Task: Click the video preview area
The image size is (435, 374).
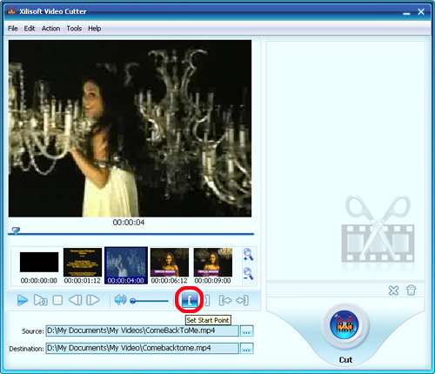Action: pyautogui.click(x=130, y=129)
